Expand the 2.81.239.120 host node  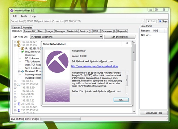click(x=15, y=104)
